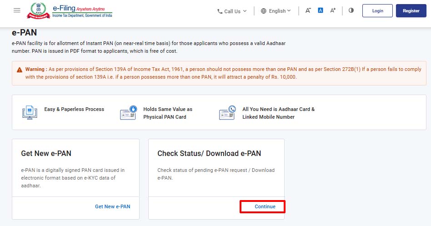The height and width of the screenshot is (226, 431).
Task: Click Continue under Check Status/Download e-PAN
Action: coord(265,206)
